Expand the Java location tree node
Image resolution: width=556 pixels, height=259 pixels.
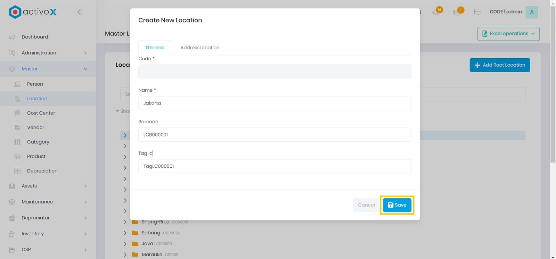click(125, 244)
